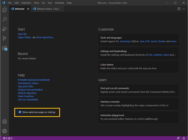188x140 pixels.
Task: Open the Run and Debug view
Action: coord(5,29)
